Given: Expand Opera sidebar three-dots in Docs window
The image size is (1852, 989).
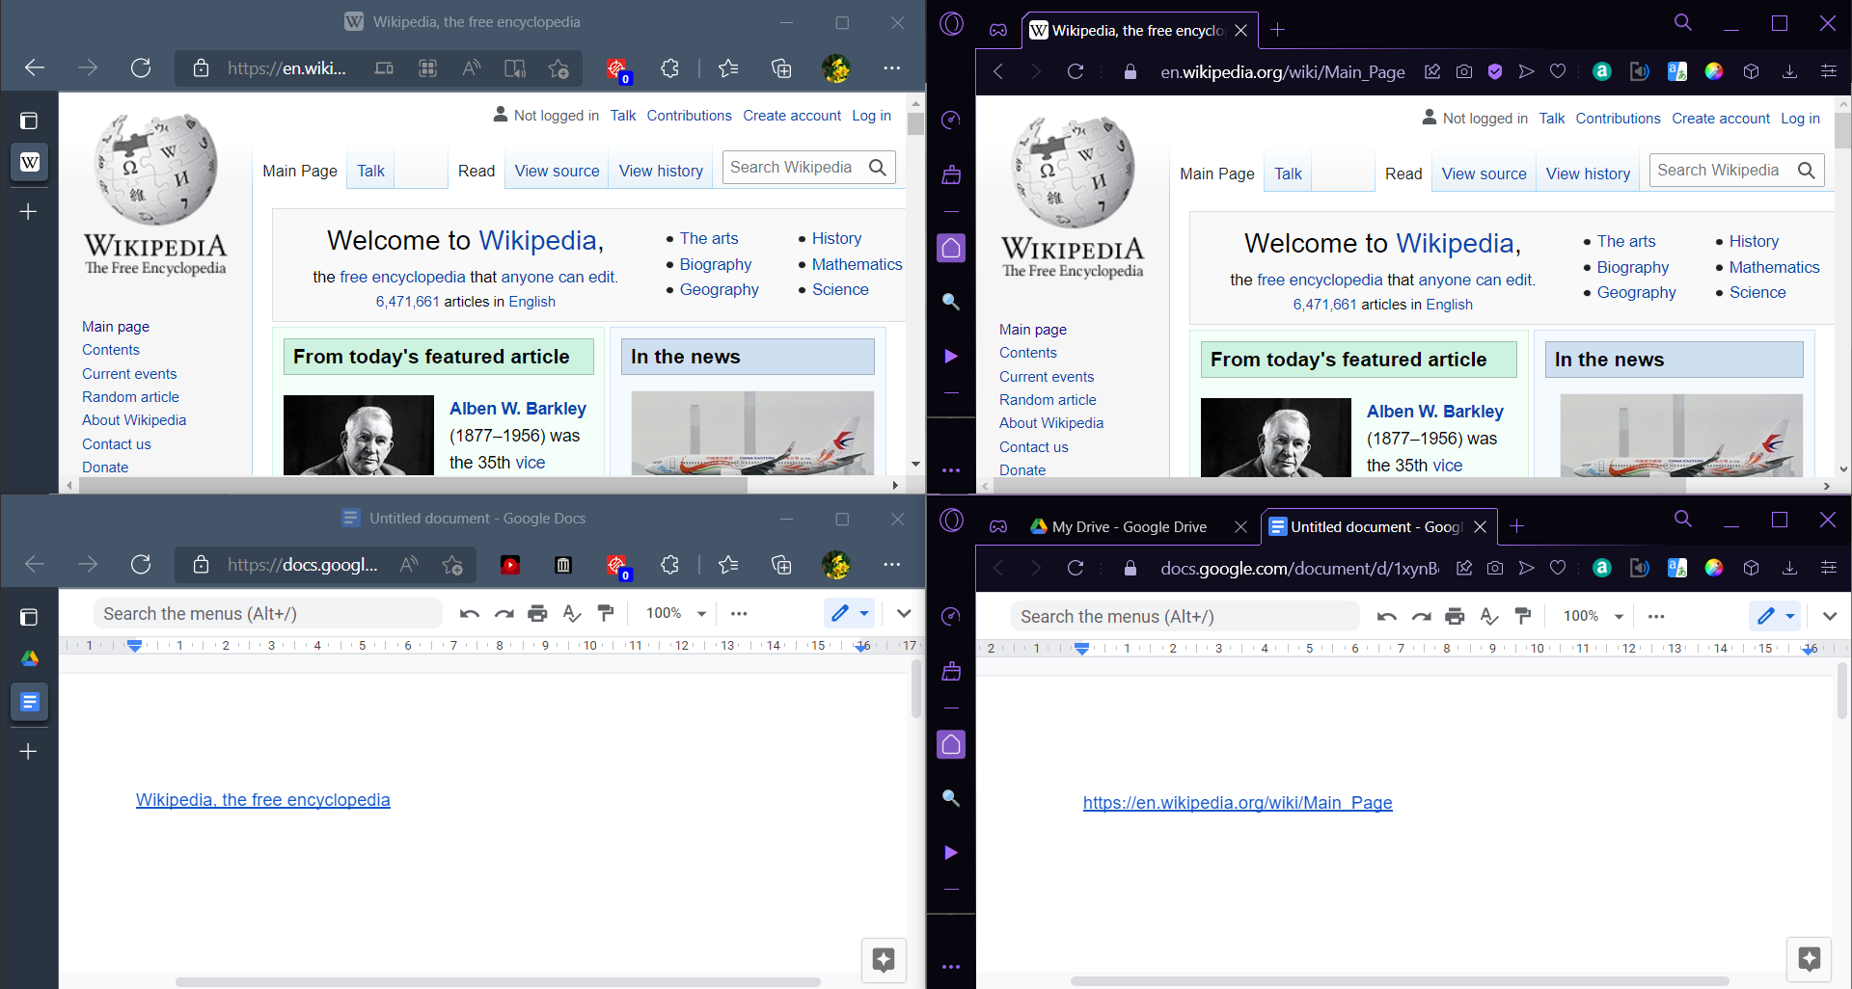Looking at the screenshot, I should 951,967.
